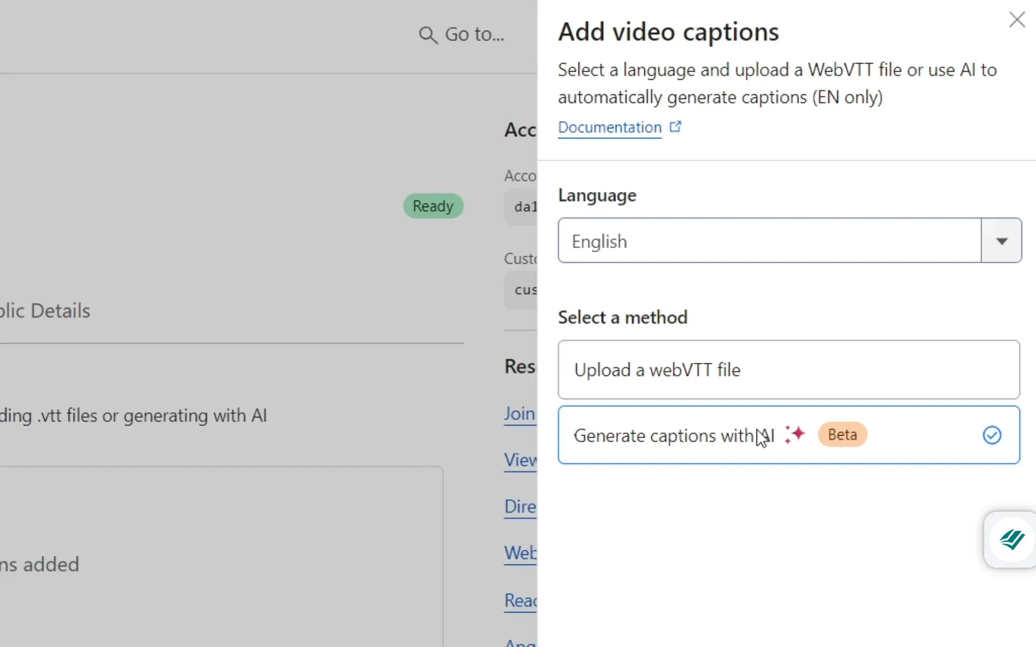Click the X to close Add video captions

coord(1017,19)
